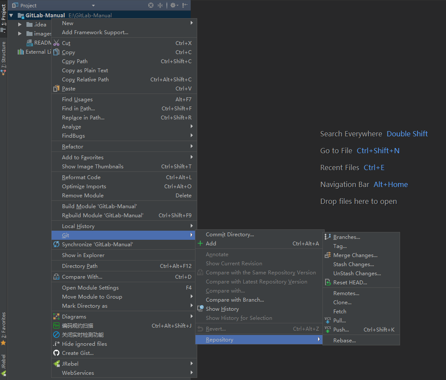Click the Branches icon in Repository submenu

(x=328, y=237)
